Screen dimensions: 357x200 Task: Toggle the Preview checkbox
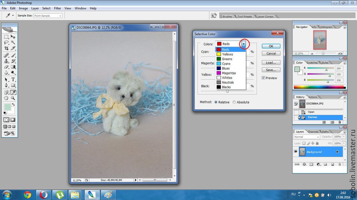[263, 78]
